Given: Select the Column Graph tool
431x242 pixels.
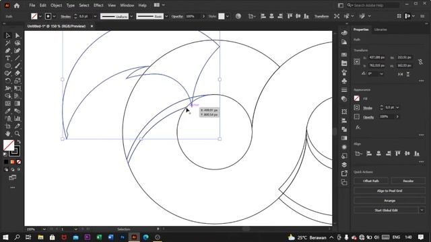Looking at the screenshot, I should (18, 118).
